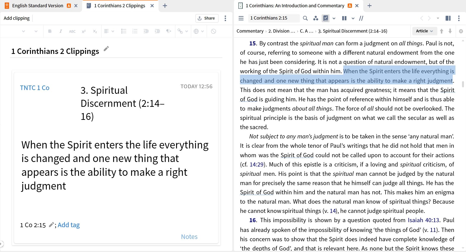Toggle italic formatting in clipping editor
The height and width of the screenshot is (252, 466).
61,31
